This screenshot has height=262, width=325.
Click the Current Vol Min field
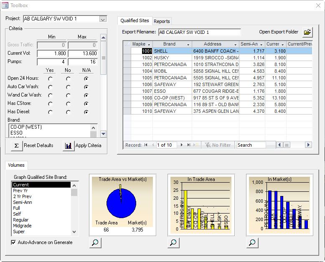click(x=52, y=53)
